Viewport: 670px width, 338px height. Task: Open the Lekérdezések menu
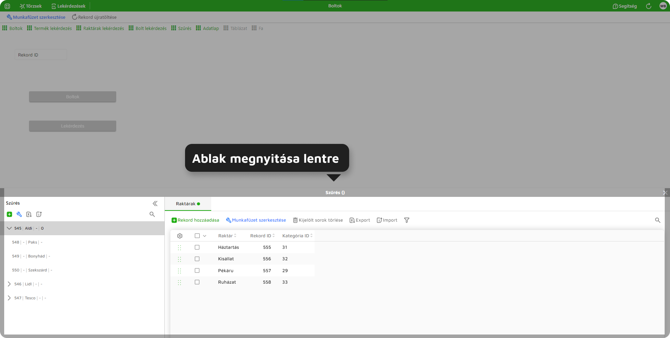(68, 6)
